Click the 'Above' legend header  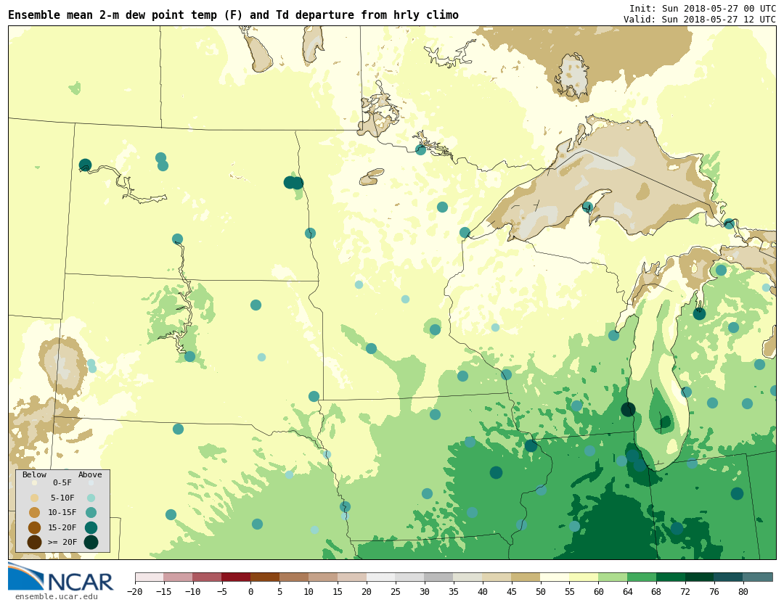click(90, 474)
